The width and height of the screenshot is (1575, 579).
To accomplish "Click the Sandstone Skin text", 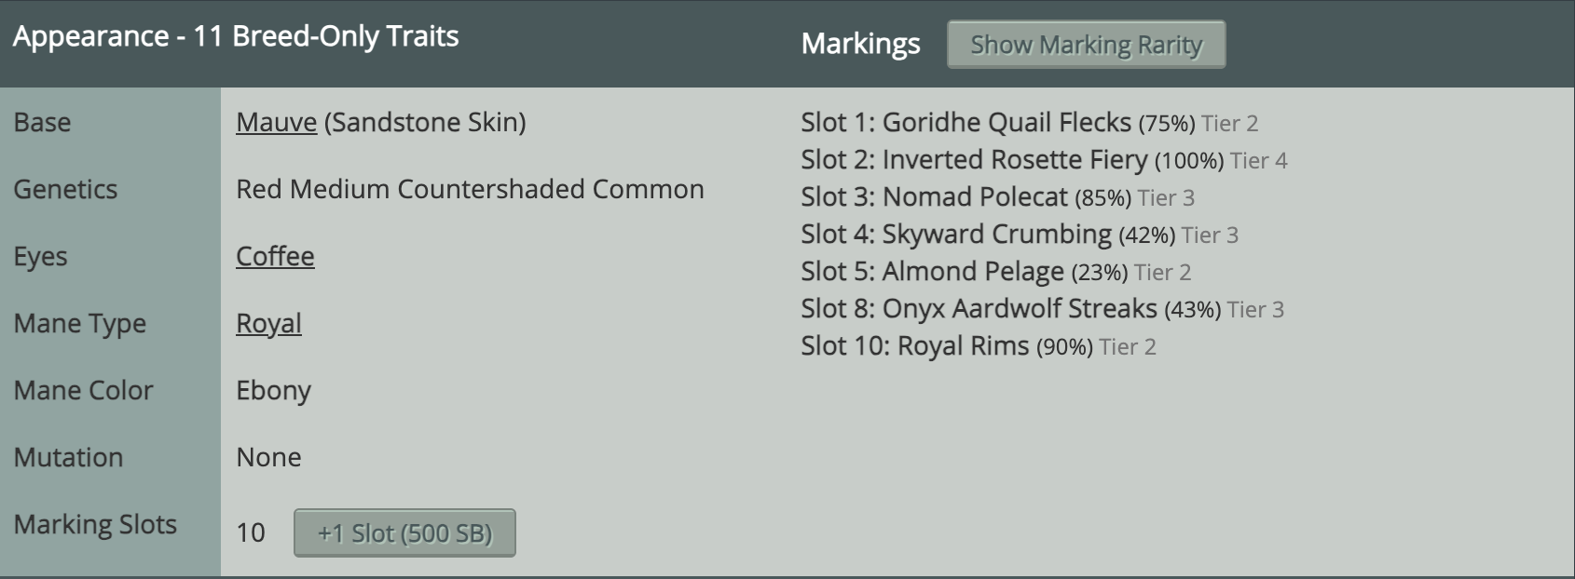I will 425,122.
